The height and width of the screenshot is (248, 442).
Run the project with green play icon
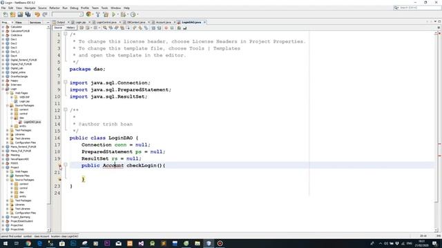pyautogui.click(x=113, y=14)
